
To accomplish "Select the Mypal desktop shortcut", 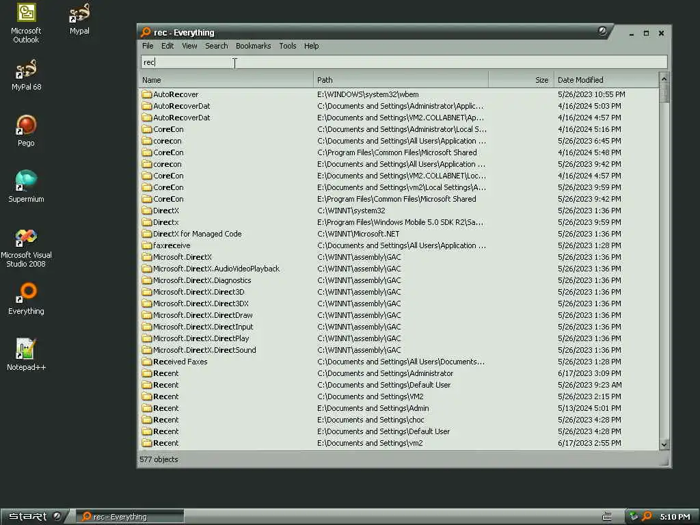I will click(79, 18).
